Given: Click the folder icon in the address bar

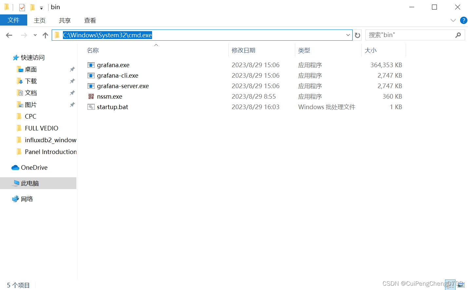Looking at the screenshot, I should click(57, 35).
